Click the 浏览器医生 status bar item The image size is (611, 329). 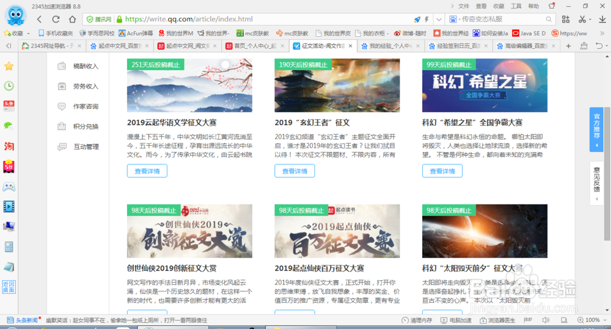(x=497, y=320)
